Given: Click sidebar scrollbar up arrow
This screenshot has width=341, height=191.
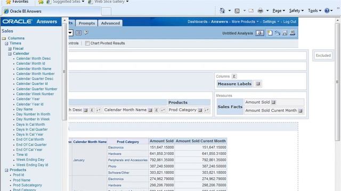Looking at the screenshot, I should coord(64,20).
